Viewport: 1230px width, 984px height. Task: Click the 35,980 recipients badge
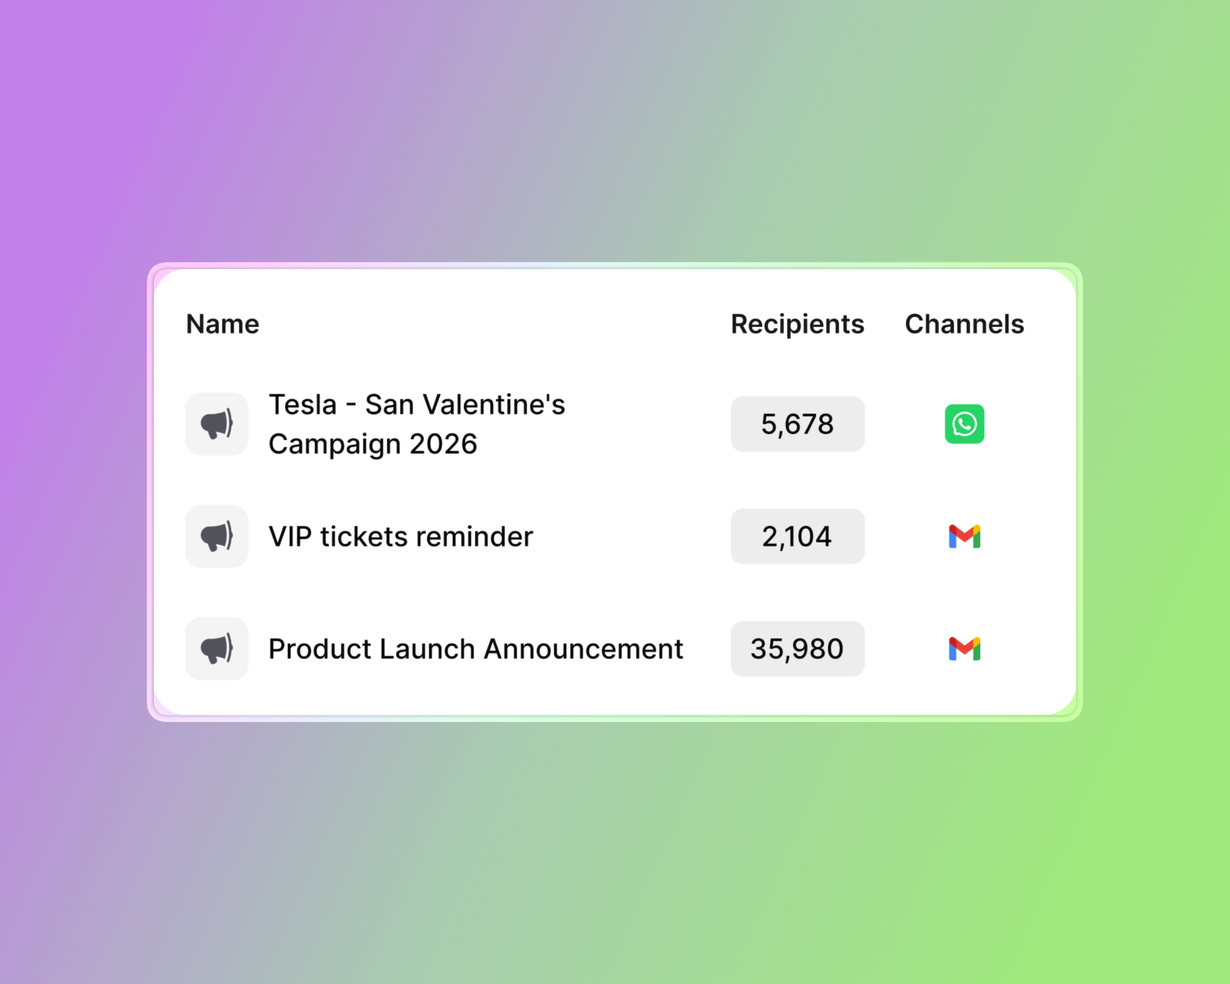pos(798,649)
